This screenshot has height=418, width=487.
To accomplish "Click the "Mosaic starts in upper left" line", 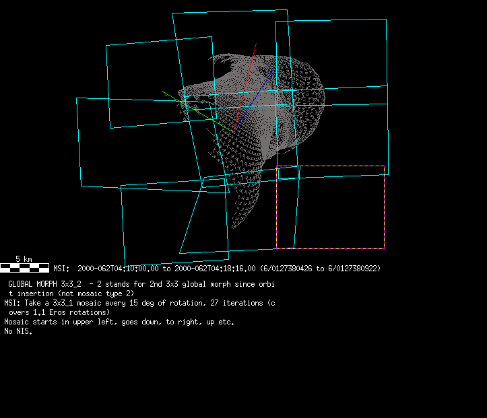I will pos(119,322).
